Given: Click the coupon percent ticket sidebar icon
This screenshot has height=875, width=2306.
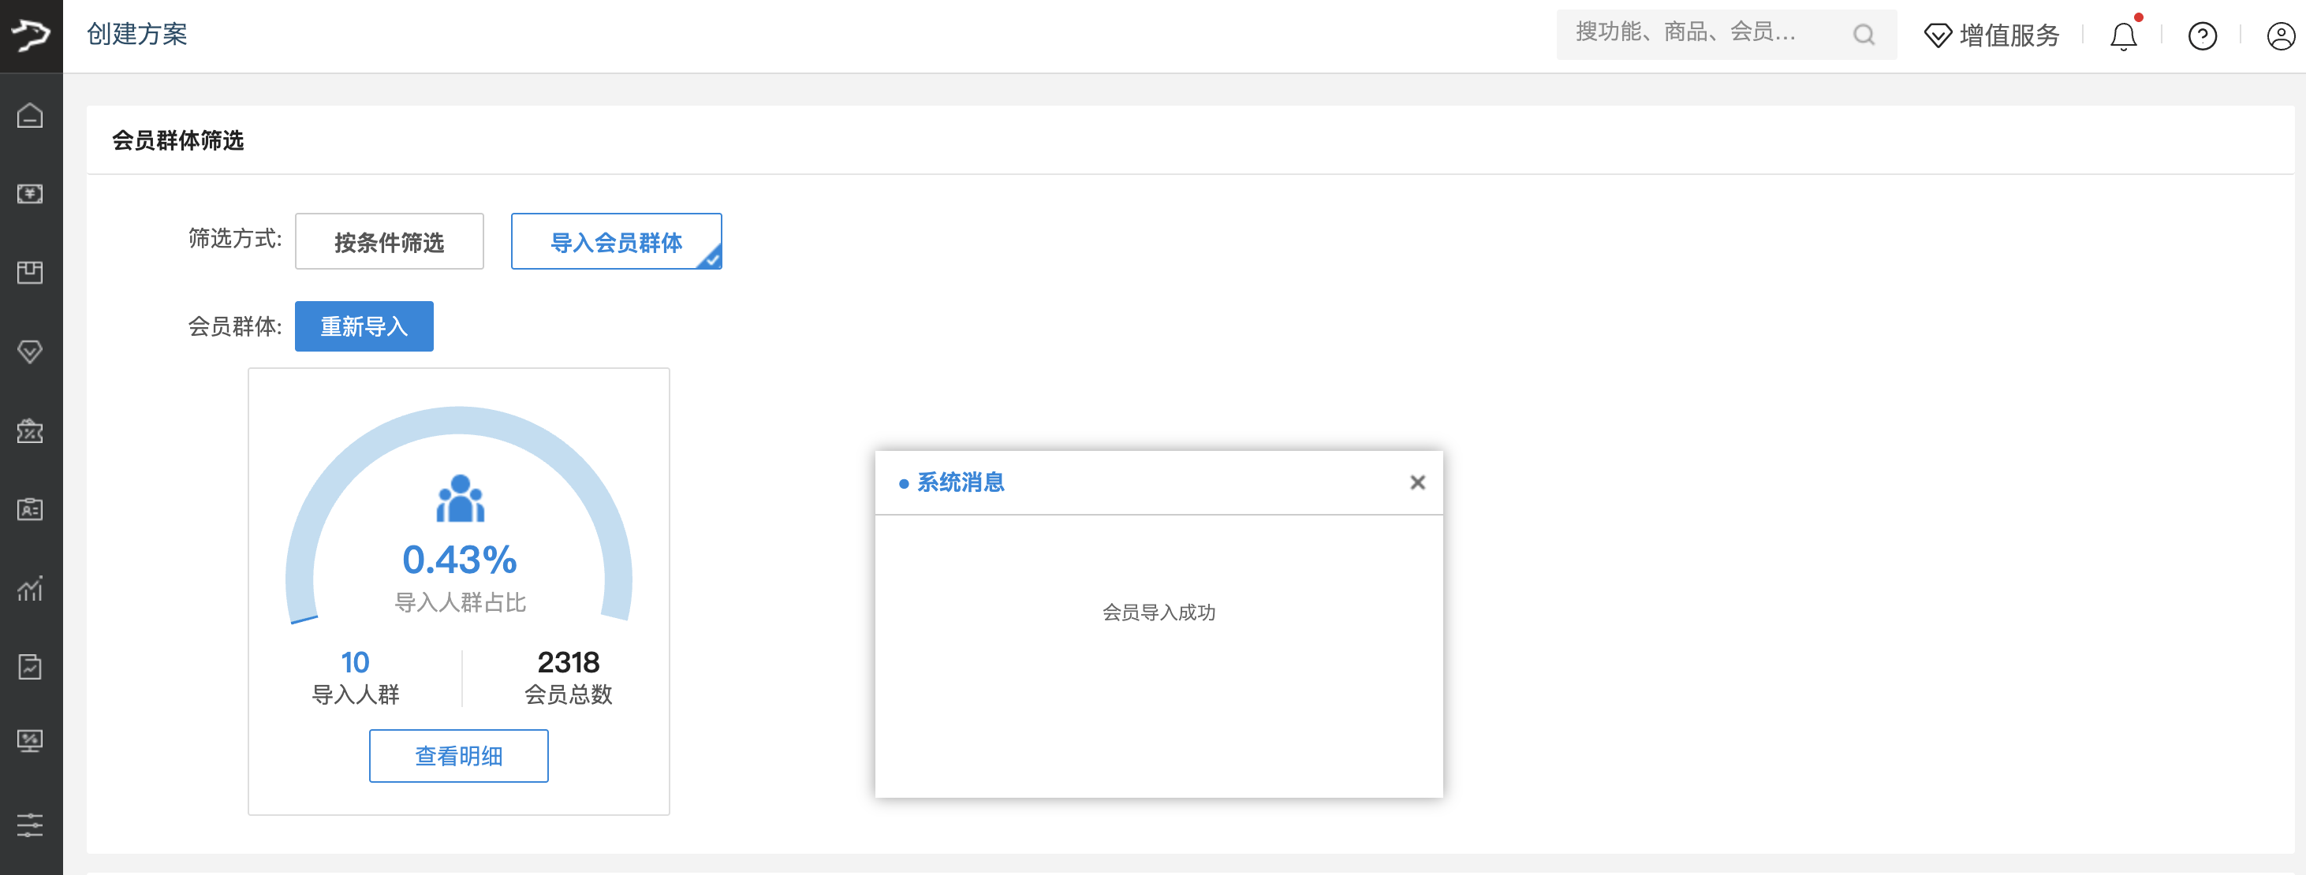Looking at the screenshot, I should [x=31, y=431].
